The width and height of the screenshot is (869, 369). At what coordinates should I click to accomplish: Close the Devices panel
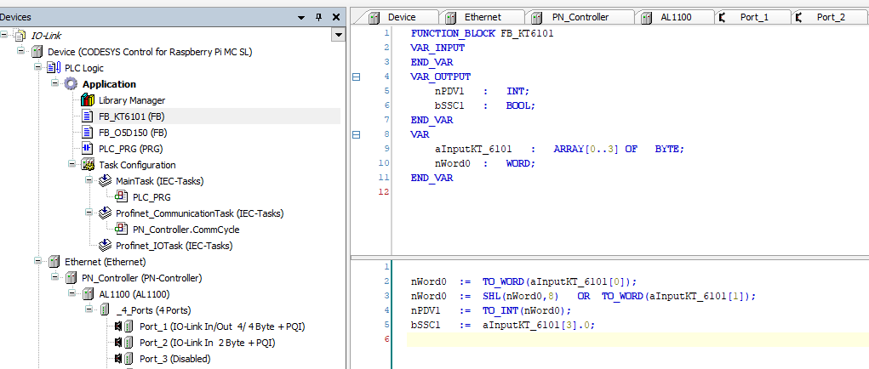(336, 18)
